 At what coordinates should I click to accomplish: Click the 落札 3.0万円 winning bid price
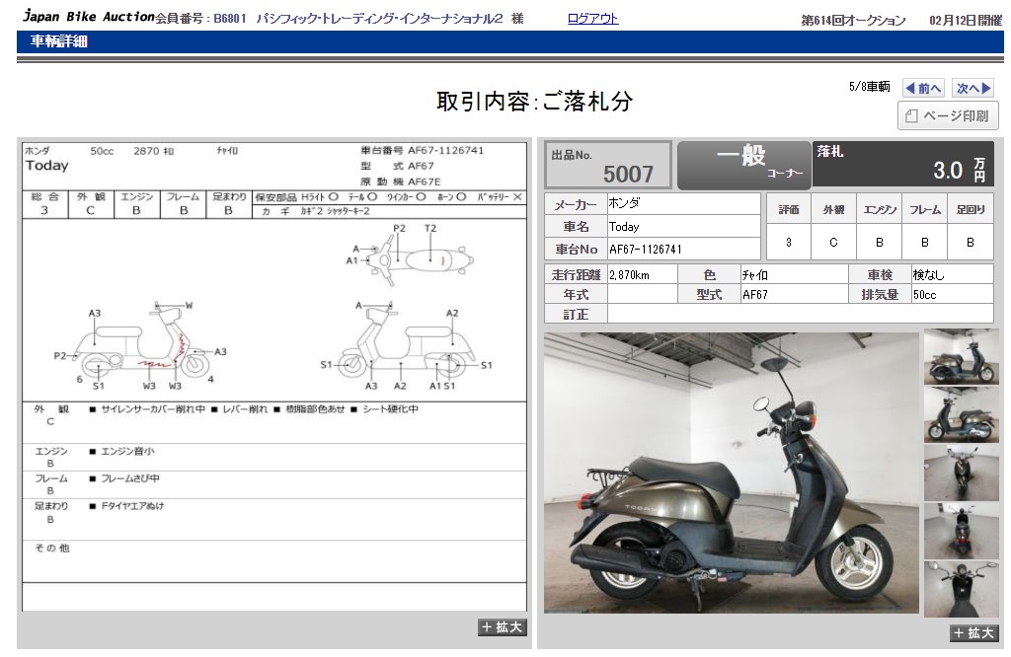pyautogui.click(x=902, y=164)
